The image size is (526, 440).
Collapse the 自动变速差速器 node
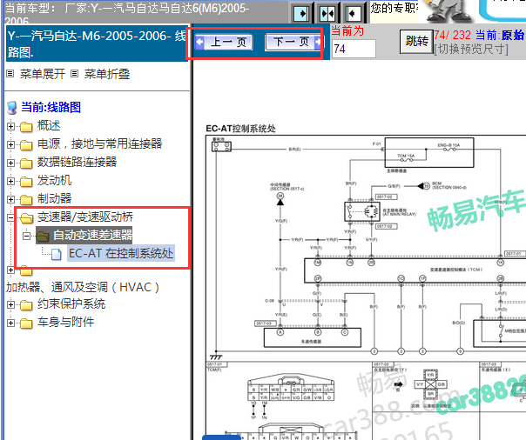pyautogui.click(x=26, y=236)
